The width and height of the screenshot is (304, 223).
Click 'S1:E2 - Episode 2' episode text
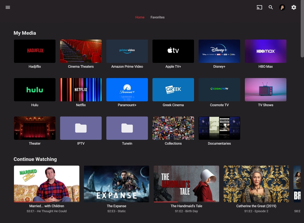tap(256, 211)
